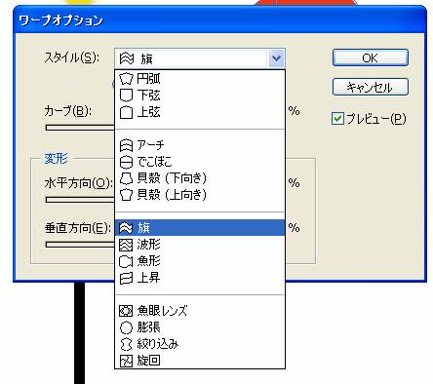This screenshot has height=384, width=433.
Task: Click the 水平方向(O) label
Action: 78,183
